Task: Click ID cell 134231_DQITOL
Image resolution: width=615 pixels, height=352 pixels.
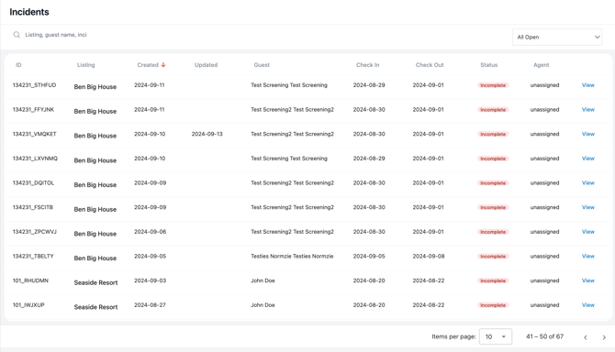Action: pos(33,182)
